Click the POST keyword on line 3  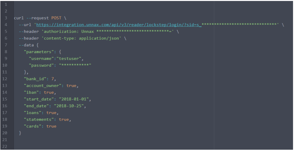56,18
